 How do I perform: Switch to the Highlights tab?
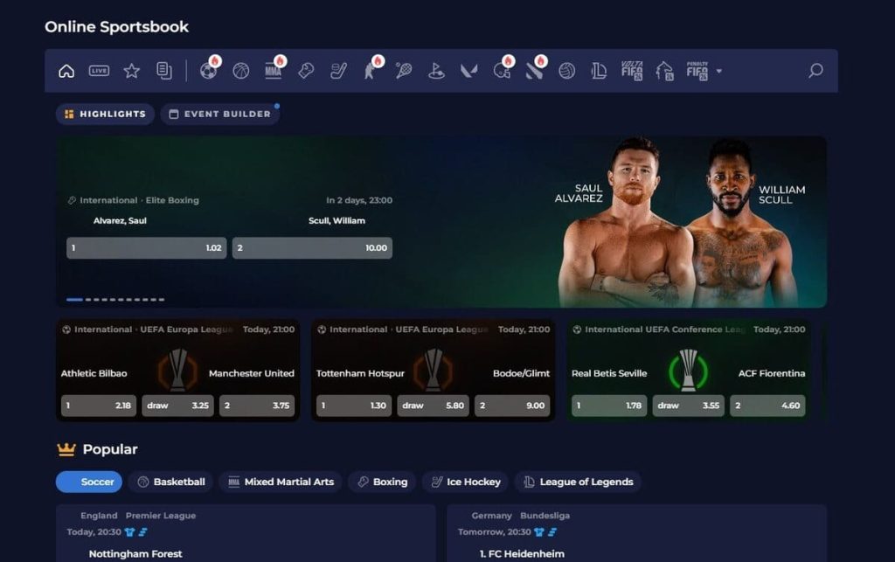105,114
